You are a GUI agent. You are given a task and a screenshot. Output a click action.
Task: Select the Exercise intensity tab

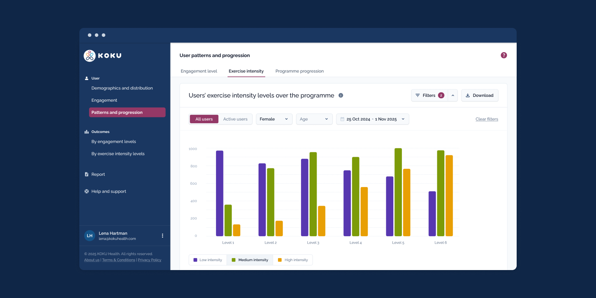click(x=246, y=71)
